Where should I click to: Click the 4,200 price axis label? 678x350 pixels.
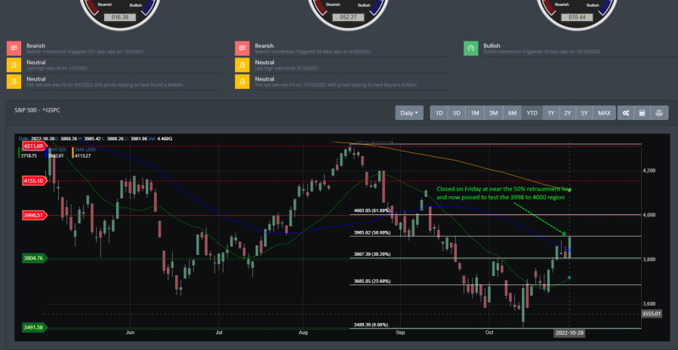click(649, 170)
